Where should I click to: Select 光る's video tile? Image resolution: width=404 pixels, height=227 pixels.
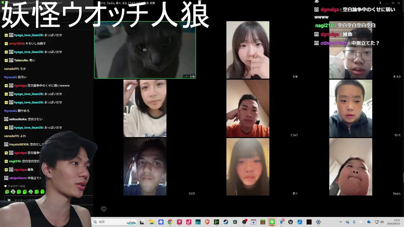(x=351, y=50)
